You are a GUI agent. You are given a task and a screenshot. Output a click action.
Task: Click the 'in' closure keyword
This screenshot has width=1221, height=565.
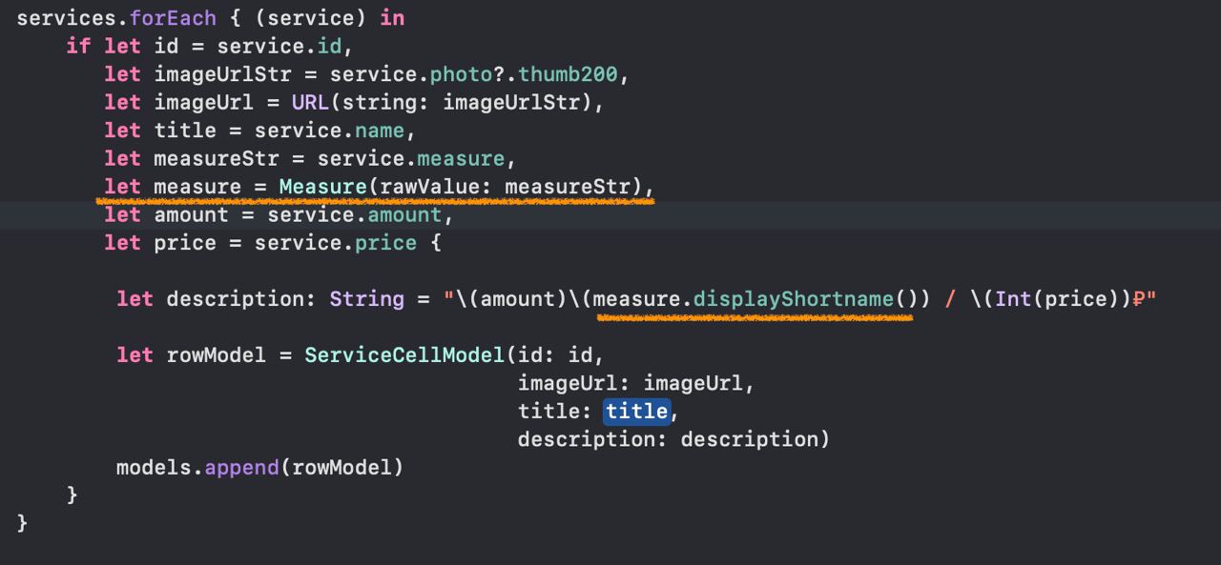pyautogui.click(x=392, y=17)
